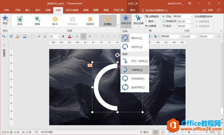Click the 共享 share button
This screenshot has width=224, height=135.
[x=208, y=10]
